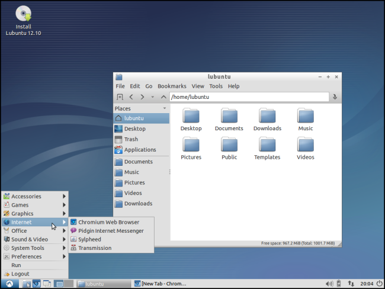
Task: Launch Chromium Web Browser
Action: (111, 222)
